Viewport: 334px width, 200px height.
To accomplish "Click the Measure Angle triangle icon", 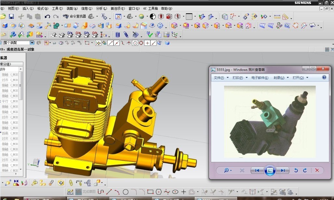I will coord(285,16).
